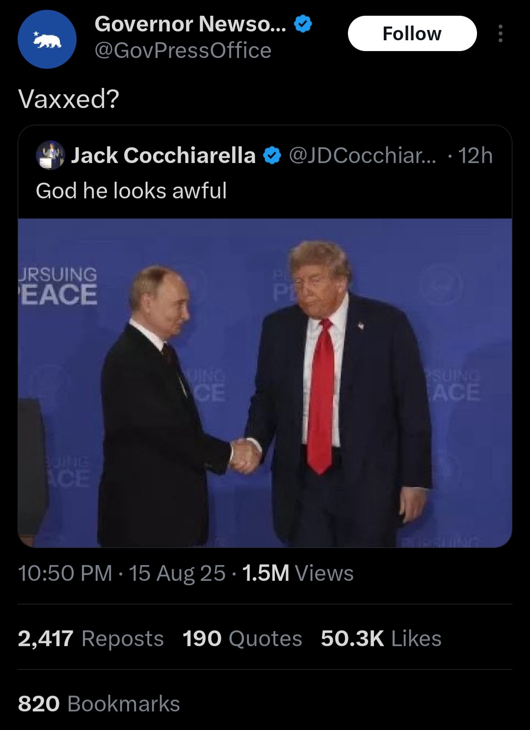Open the quoted post text "God he looks awful"
Image resolution: width=530 pixels, height=730 pixels.
click(x=132, y=190)
